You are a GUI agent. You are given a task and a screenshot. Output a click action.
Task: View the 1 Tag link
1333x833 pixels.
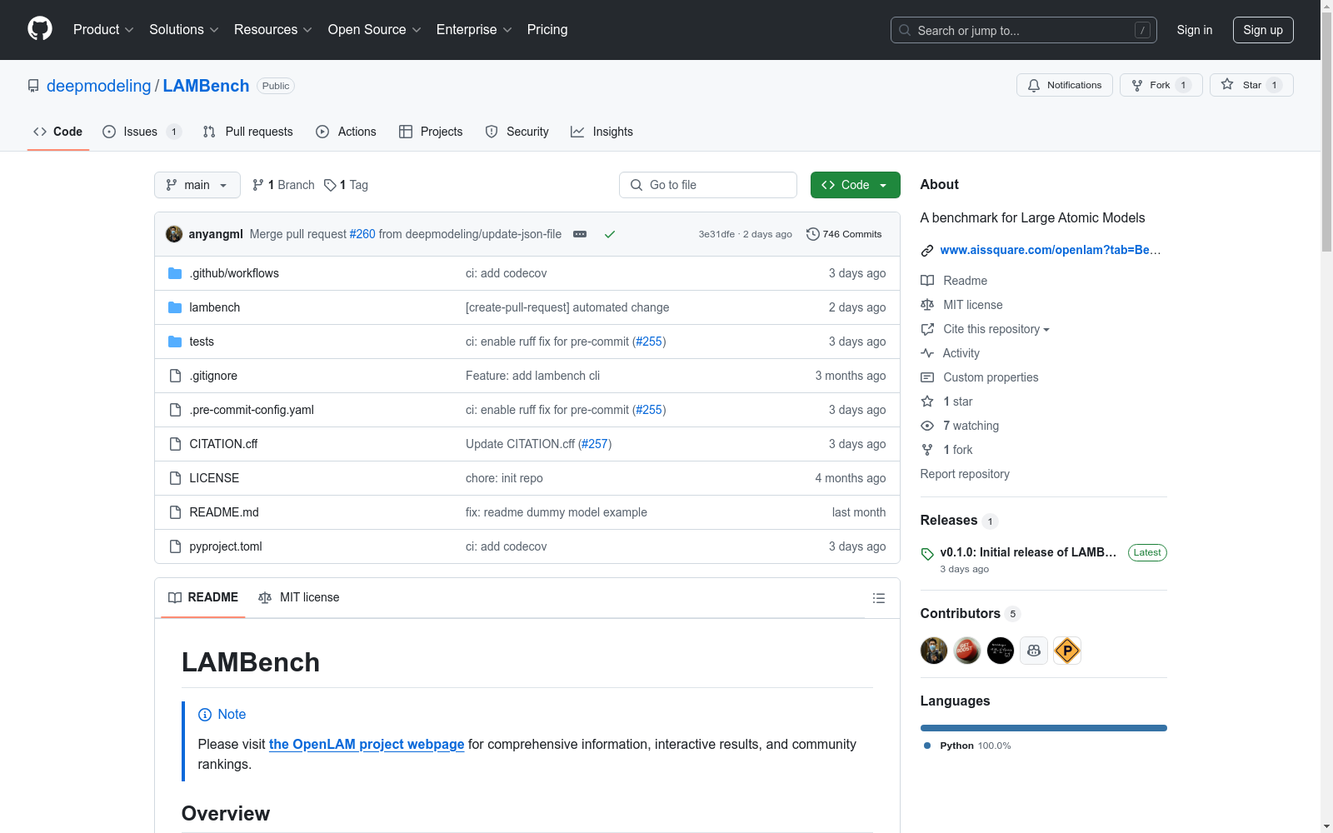pos(346,185)
